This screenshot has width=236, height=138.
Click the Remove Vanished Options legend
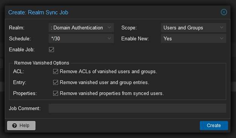point(42,63)
